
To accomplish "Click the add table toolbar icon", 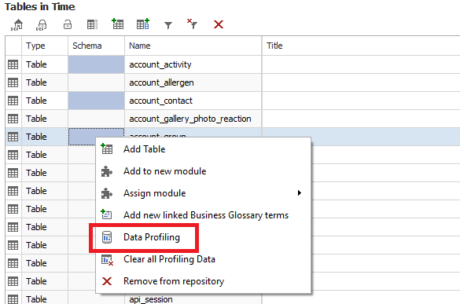I will click(118, 24).
